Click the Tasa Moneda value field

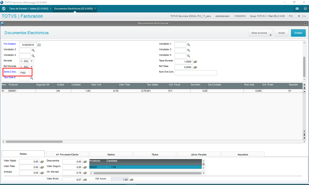point(183,62)
